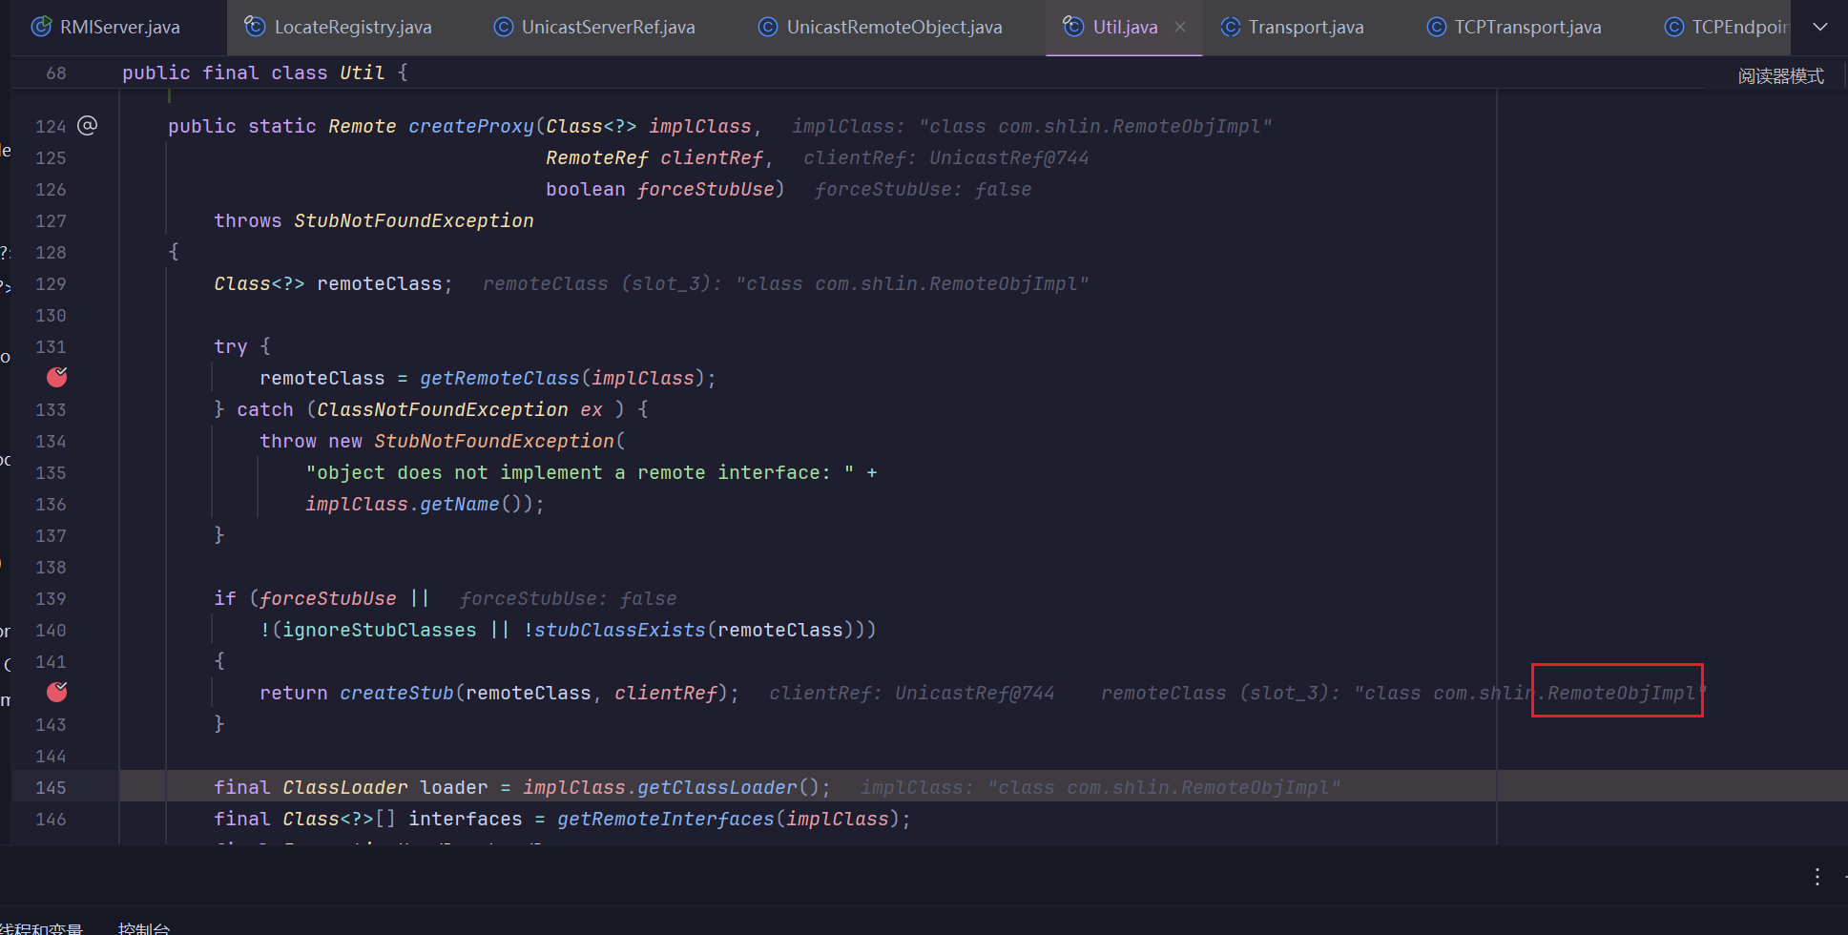Click the TCPEndpoint tab
1848x935 pixels.
1725,27
